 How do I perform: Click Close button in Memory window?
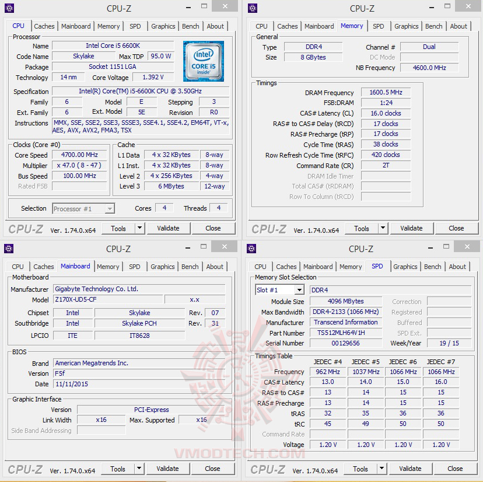(456, 228)
